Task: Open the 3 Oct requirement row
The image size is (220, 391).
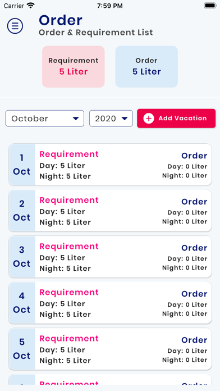Action: [x=110, y=257]
